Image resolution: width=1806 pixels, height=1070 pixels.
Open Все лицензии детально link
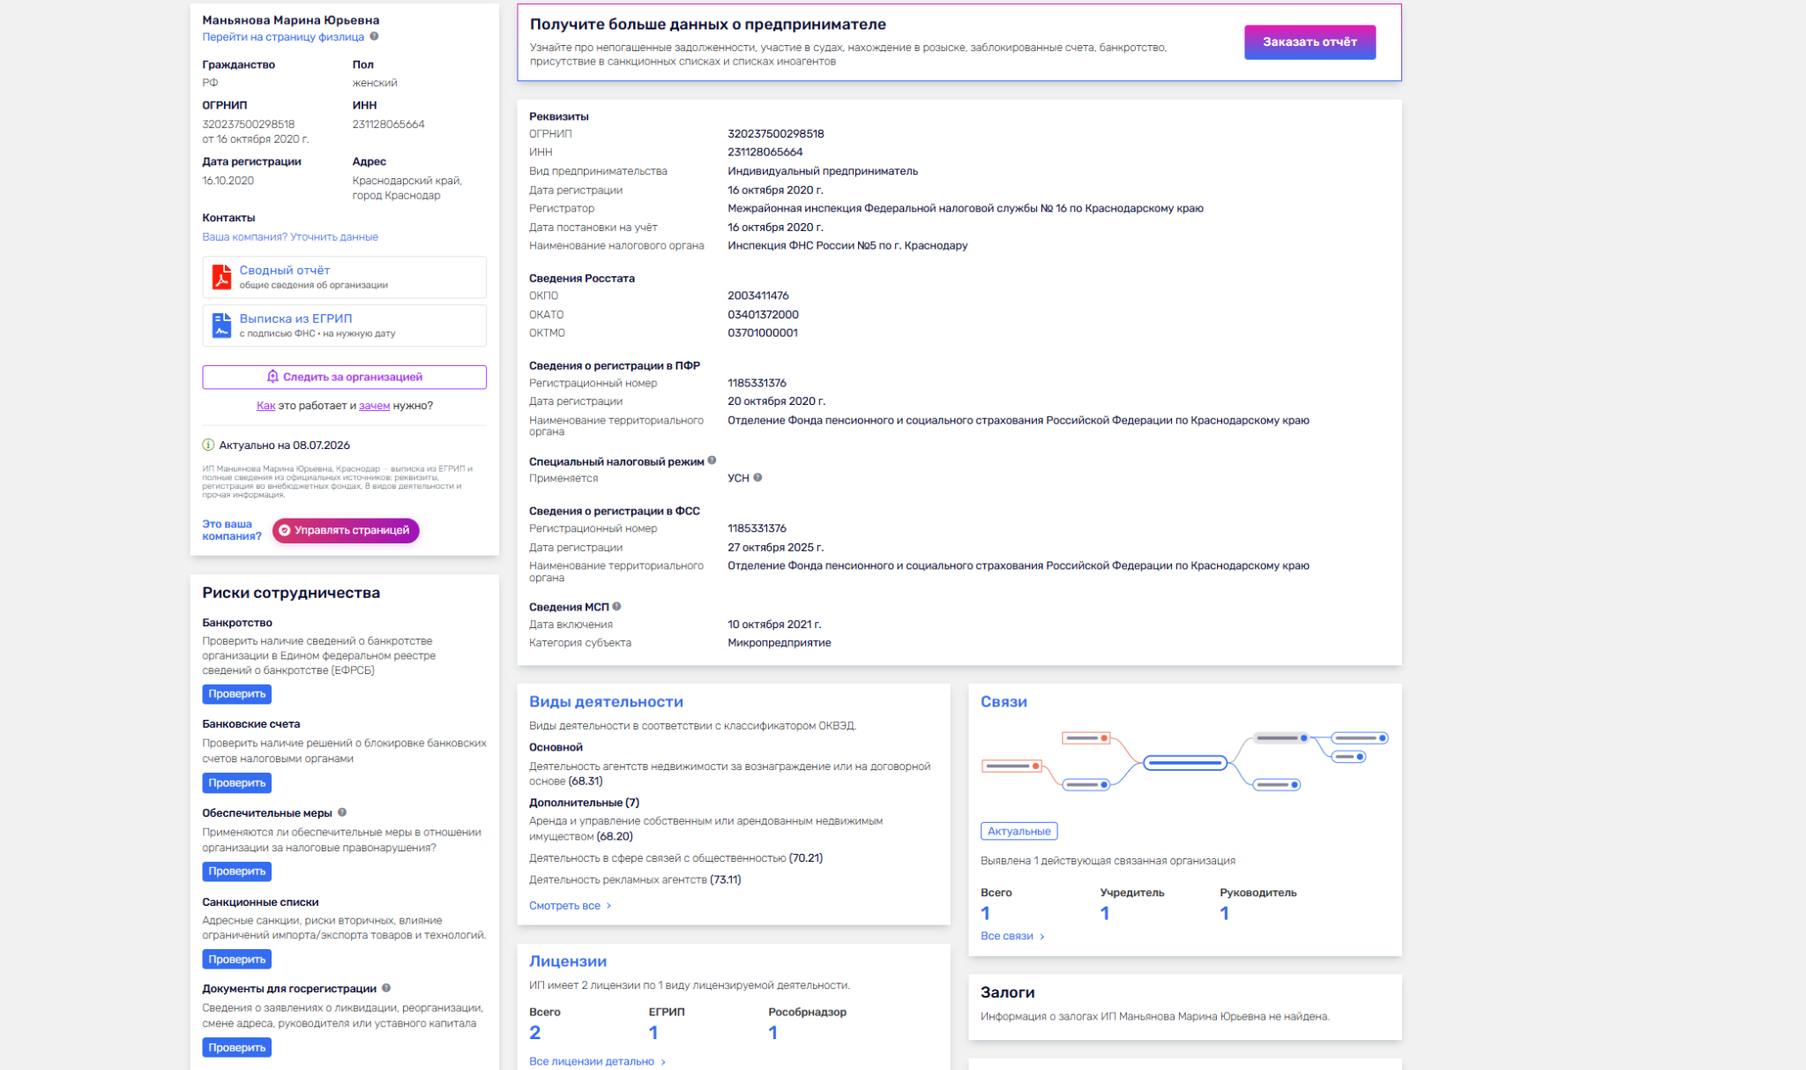pos(597,1061)
